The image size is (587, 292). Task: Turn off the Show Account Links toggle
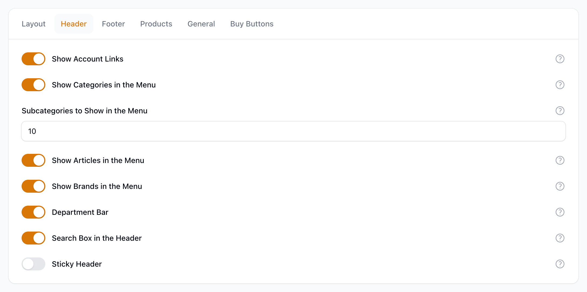[x=33, y=59]
